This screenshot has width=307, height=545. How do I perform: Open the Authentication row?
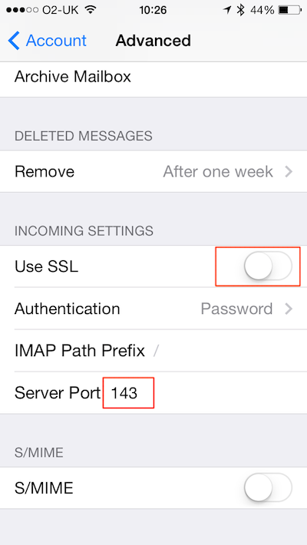click(153, 309)
